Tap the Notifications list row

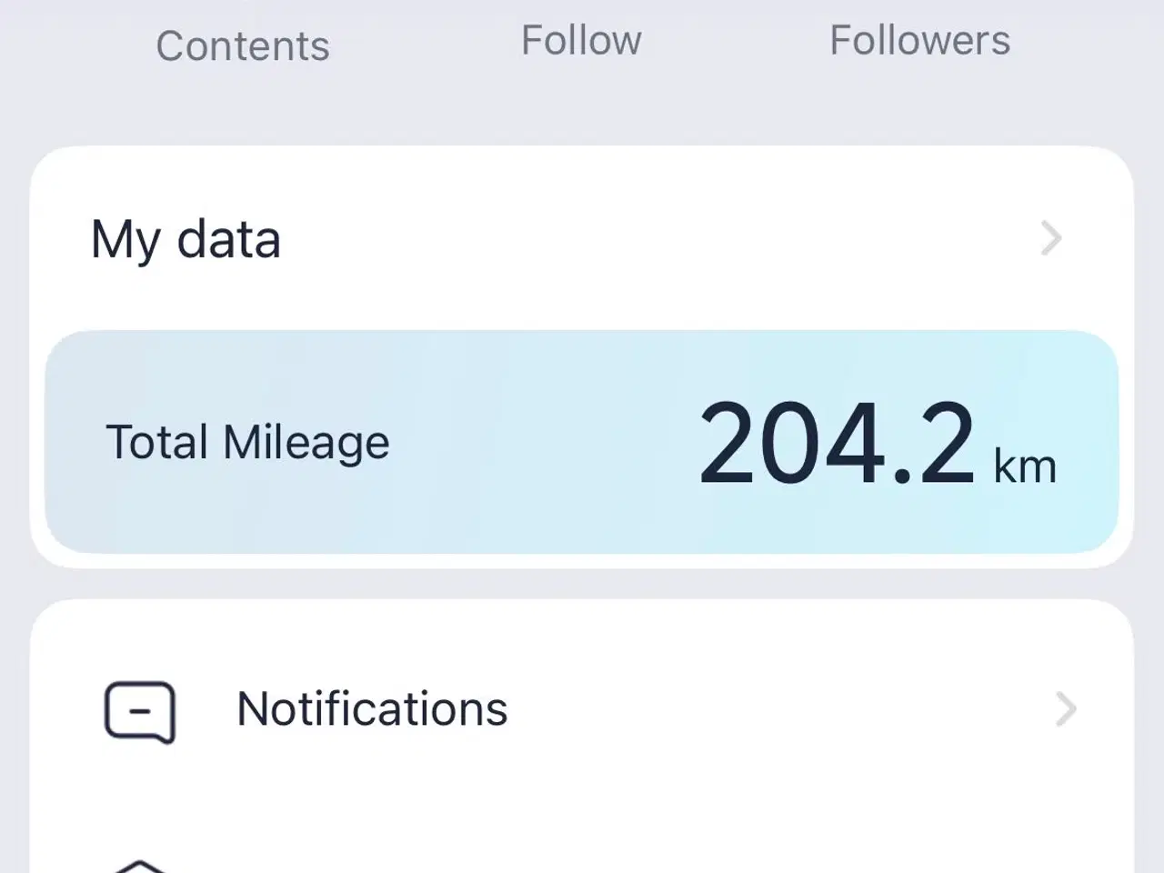[581, 709]
